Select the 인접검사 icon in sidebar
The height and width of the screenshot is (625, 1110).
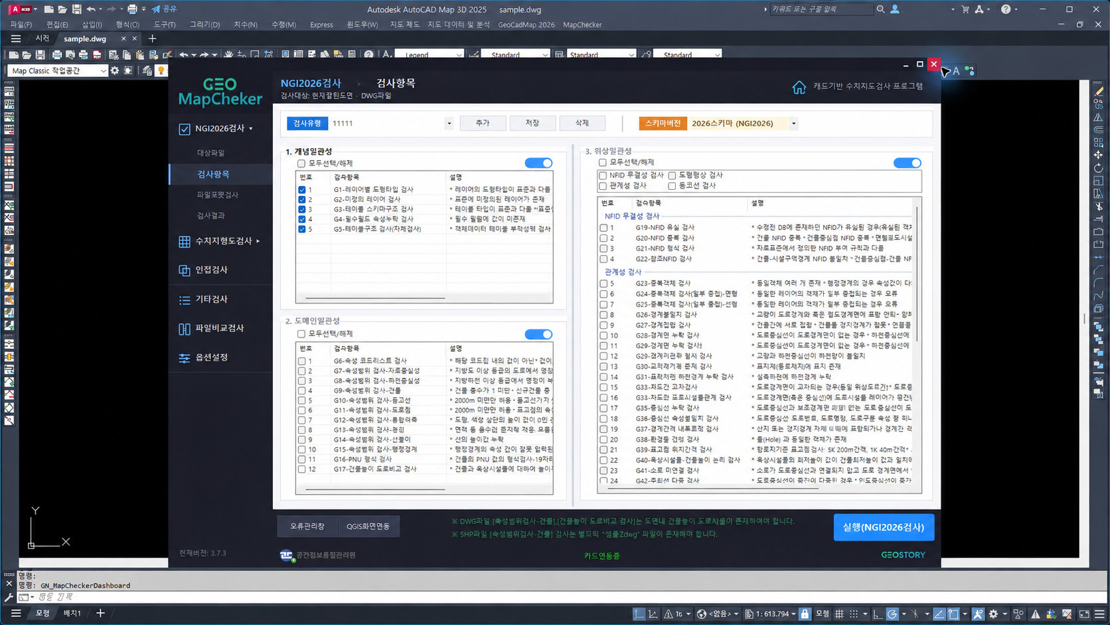[x=185, y=270]
